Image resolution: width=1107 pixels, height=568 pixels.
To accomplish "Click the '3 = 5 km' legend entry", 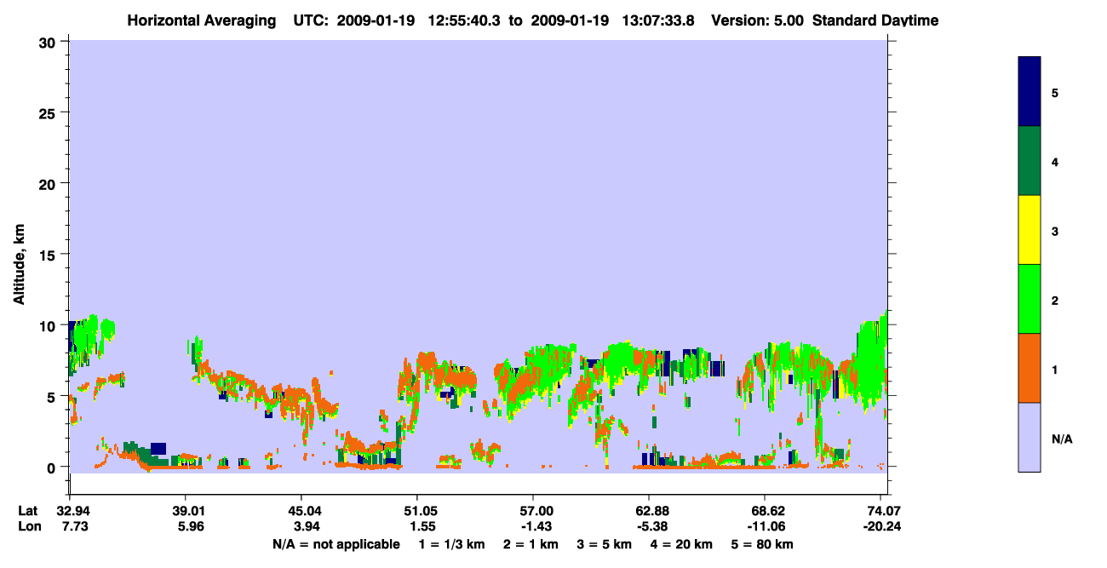I will pyautogui.click(x=605, y=544).
